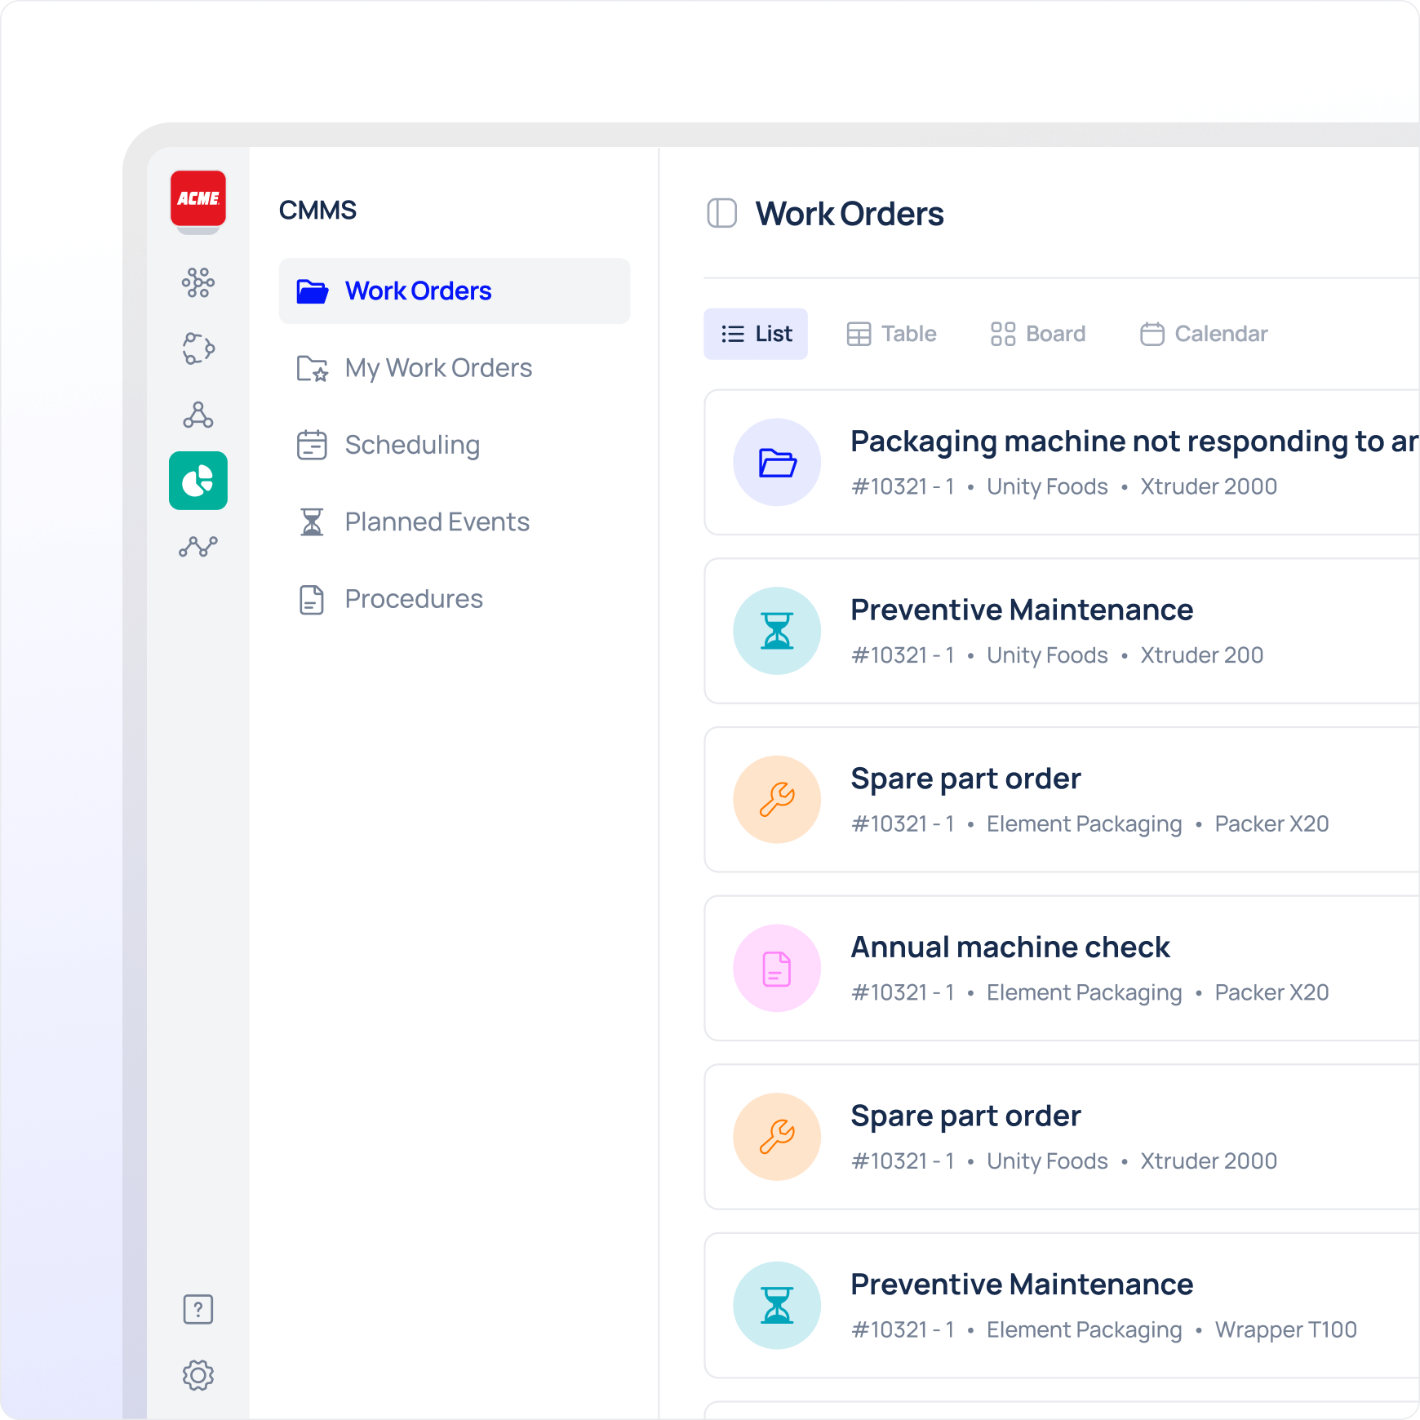Navigate to Procedures in the sidebar
Screen dimensions: 1420x1420
pyautogui.click(x=413, y=599)
